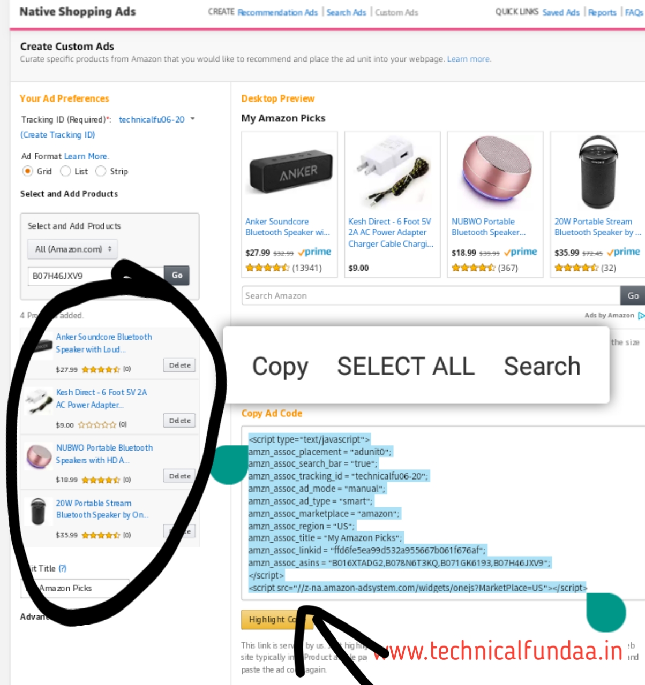645x685 pixels.
Task: Click the Go button beside ASIN field
Action: click(x=177, y=275)
